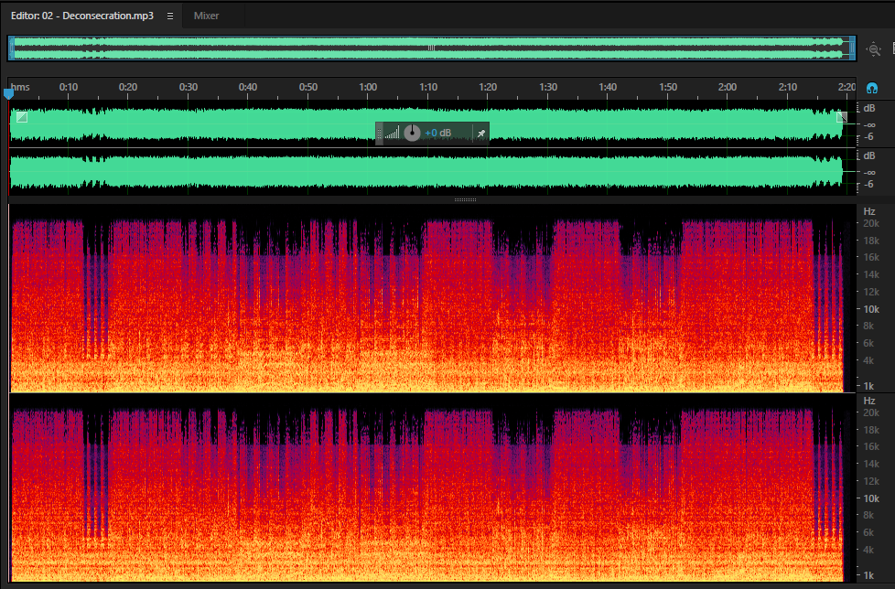The image size is (895, 589).
Task: Switch to the Mixer tab
Action: pyautogui.click(x=206, y=16)
